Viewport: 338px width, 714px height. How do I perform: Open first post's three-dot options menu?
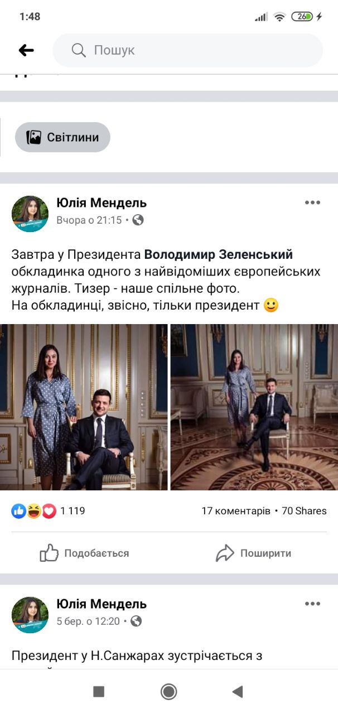click(x=312, y=202)
